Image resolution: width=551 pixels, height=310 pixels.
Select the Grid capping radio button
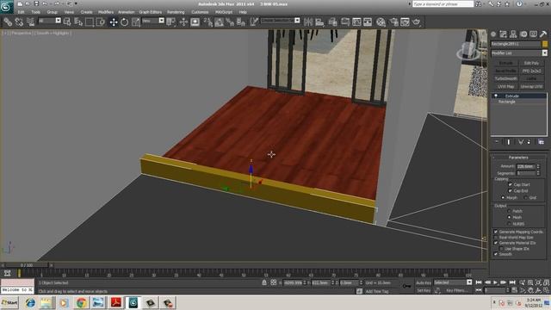point(525,197)
